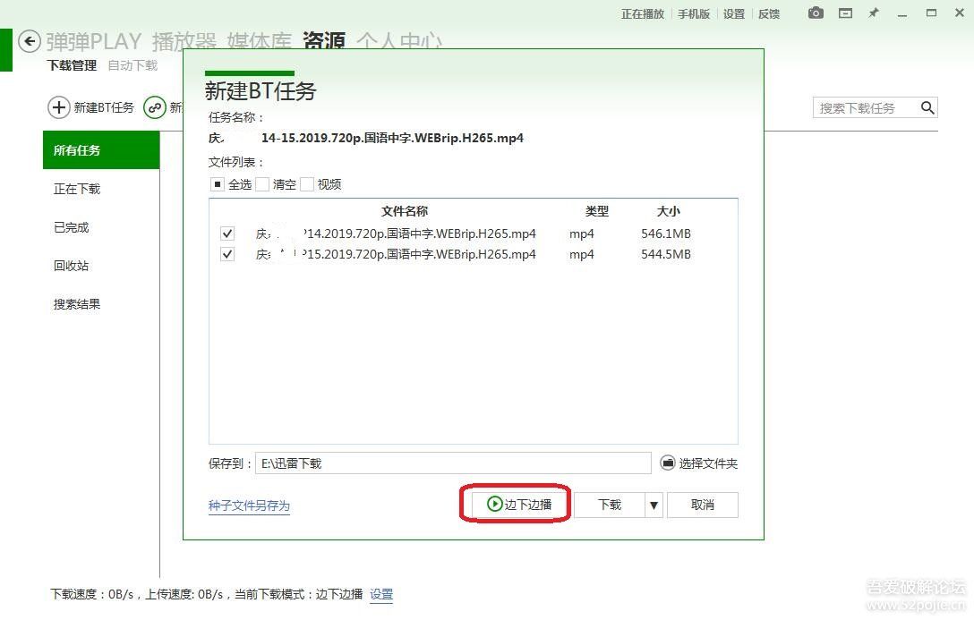Click the 新建BT任务 toolbar label

pos(104,107)
